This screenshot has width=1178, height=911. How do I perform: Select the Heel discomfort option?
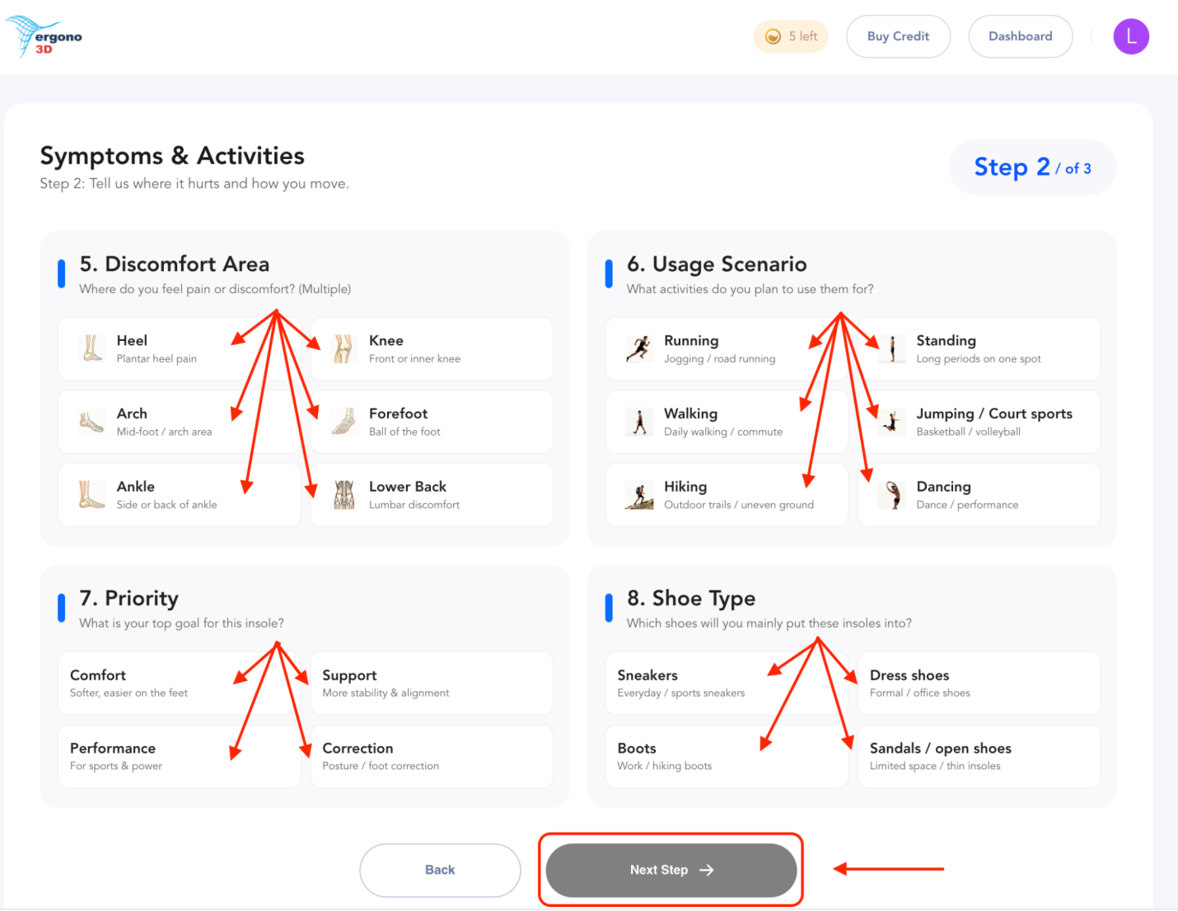(178, 348)
